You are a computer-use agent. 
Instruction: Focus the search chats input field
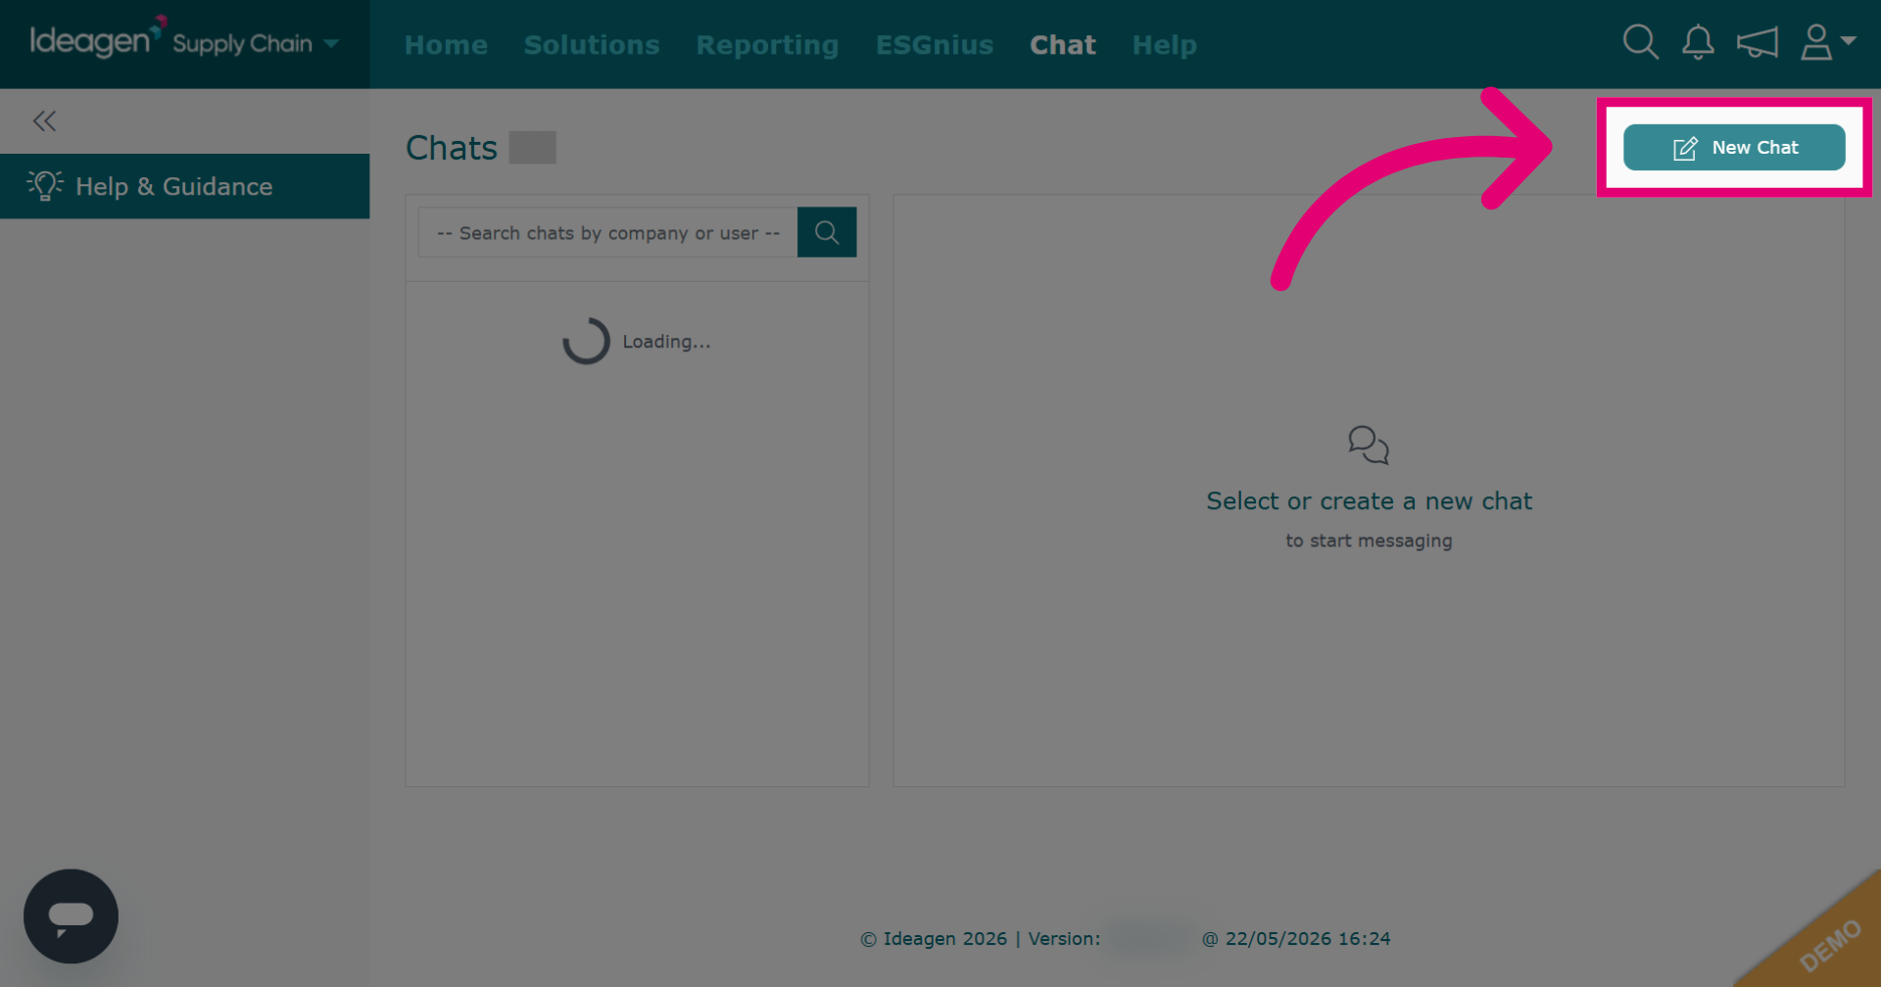coord(607,232)
